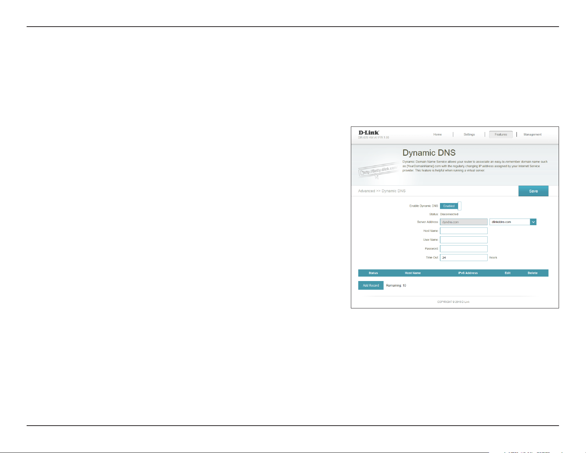The image size is (586, 453).
Task: Click the Advanced >> Dynamic DNS breadcrumb
Action: (x=382, y=191)
